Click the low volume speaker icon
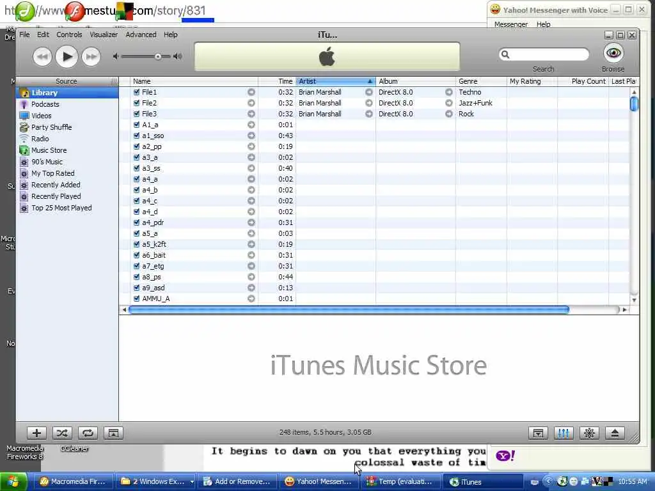The image size is (655, 491). (116, 56)
